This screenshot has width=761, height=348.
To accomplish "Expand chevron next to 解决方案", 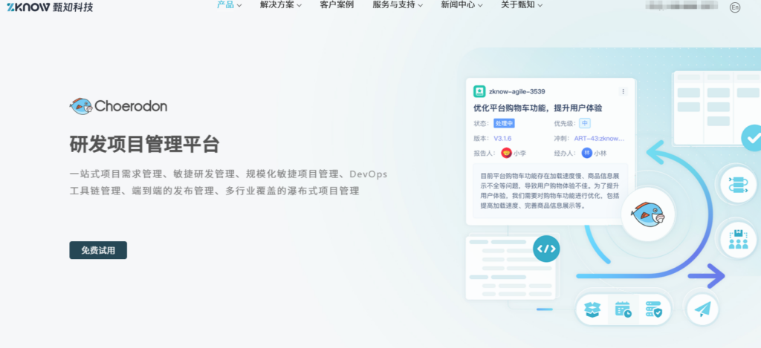I will pyautogui.click(x=299, y=5).
